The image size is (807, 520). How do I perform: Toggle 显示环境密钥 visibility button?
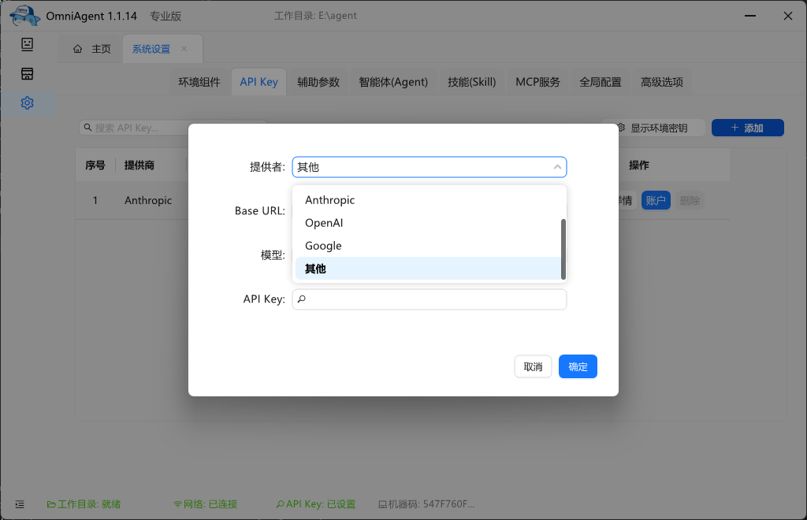point(652,128)
